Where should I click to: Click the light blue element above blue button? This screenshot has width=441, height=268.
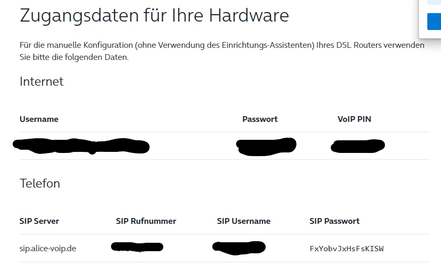[434, 2]
